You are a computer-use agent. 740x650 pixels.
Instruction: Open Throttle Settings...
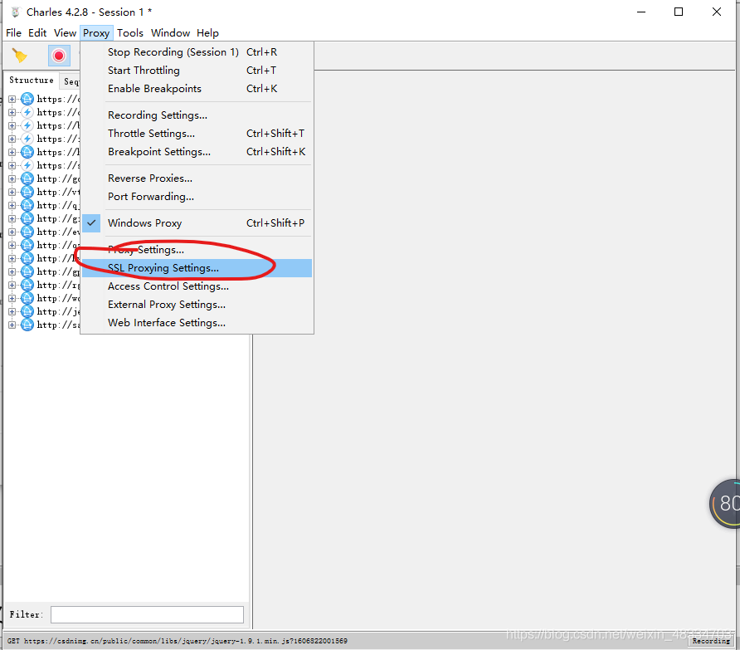[197, 133]
